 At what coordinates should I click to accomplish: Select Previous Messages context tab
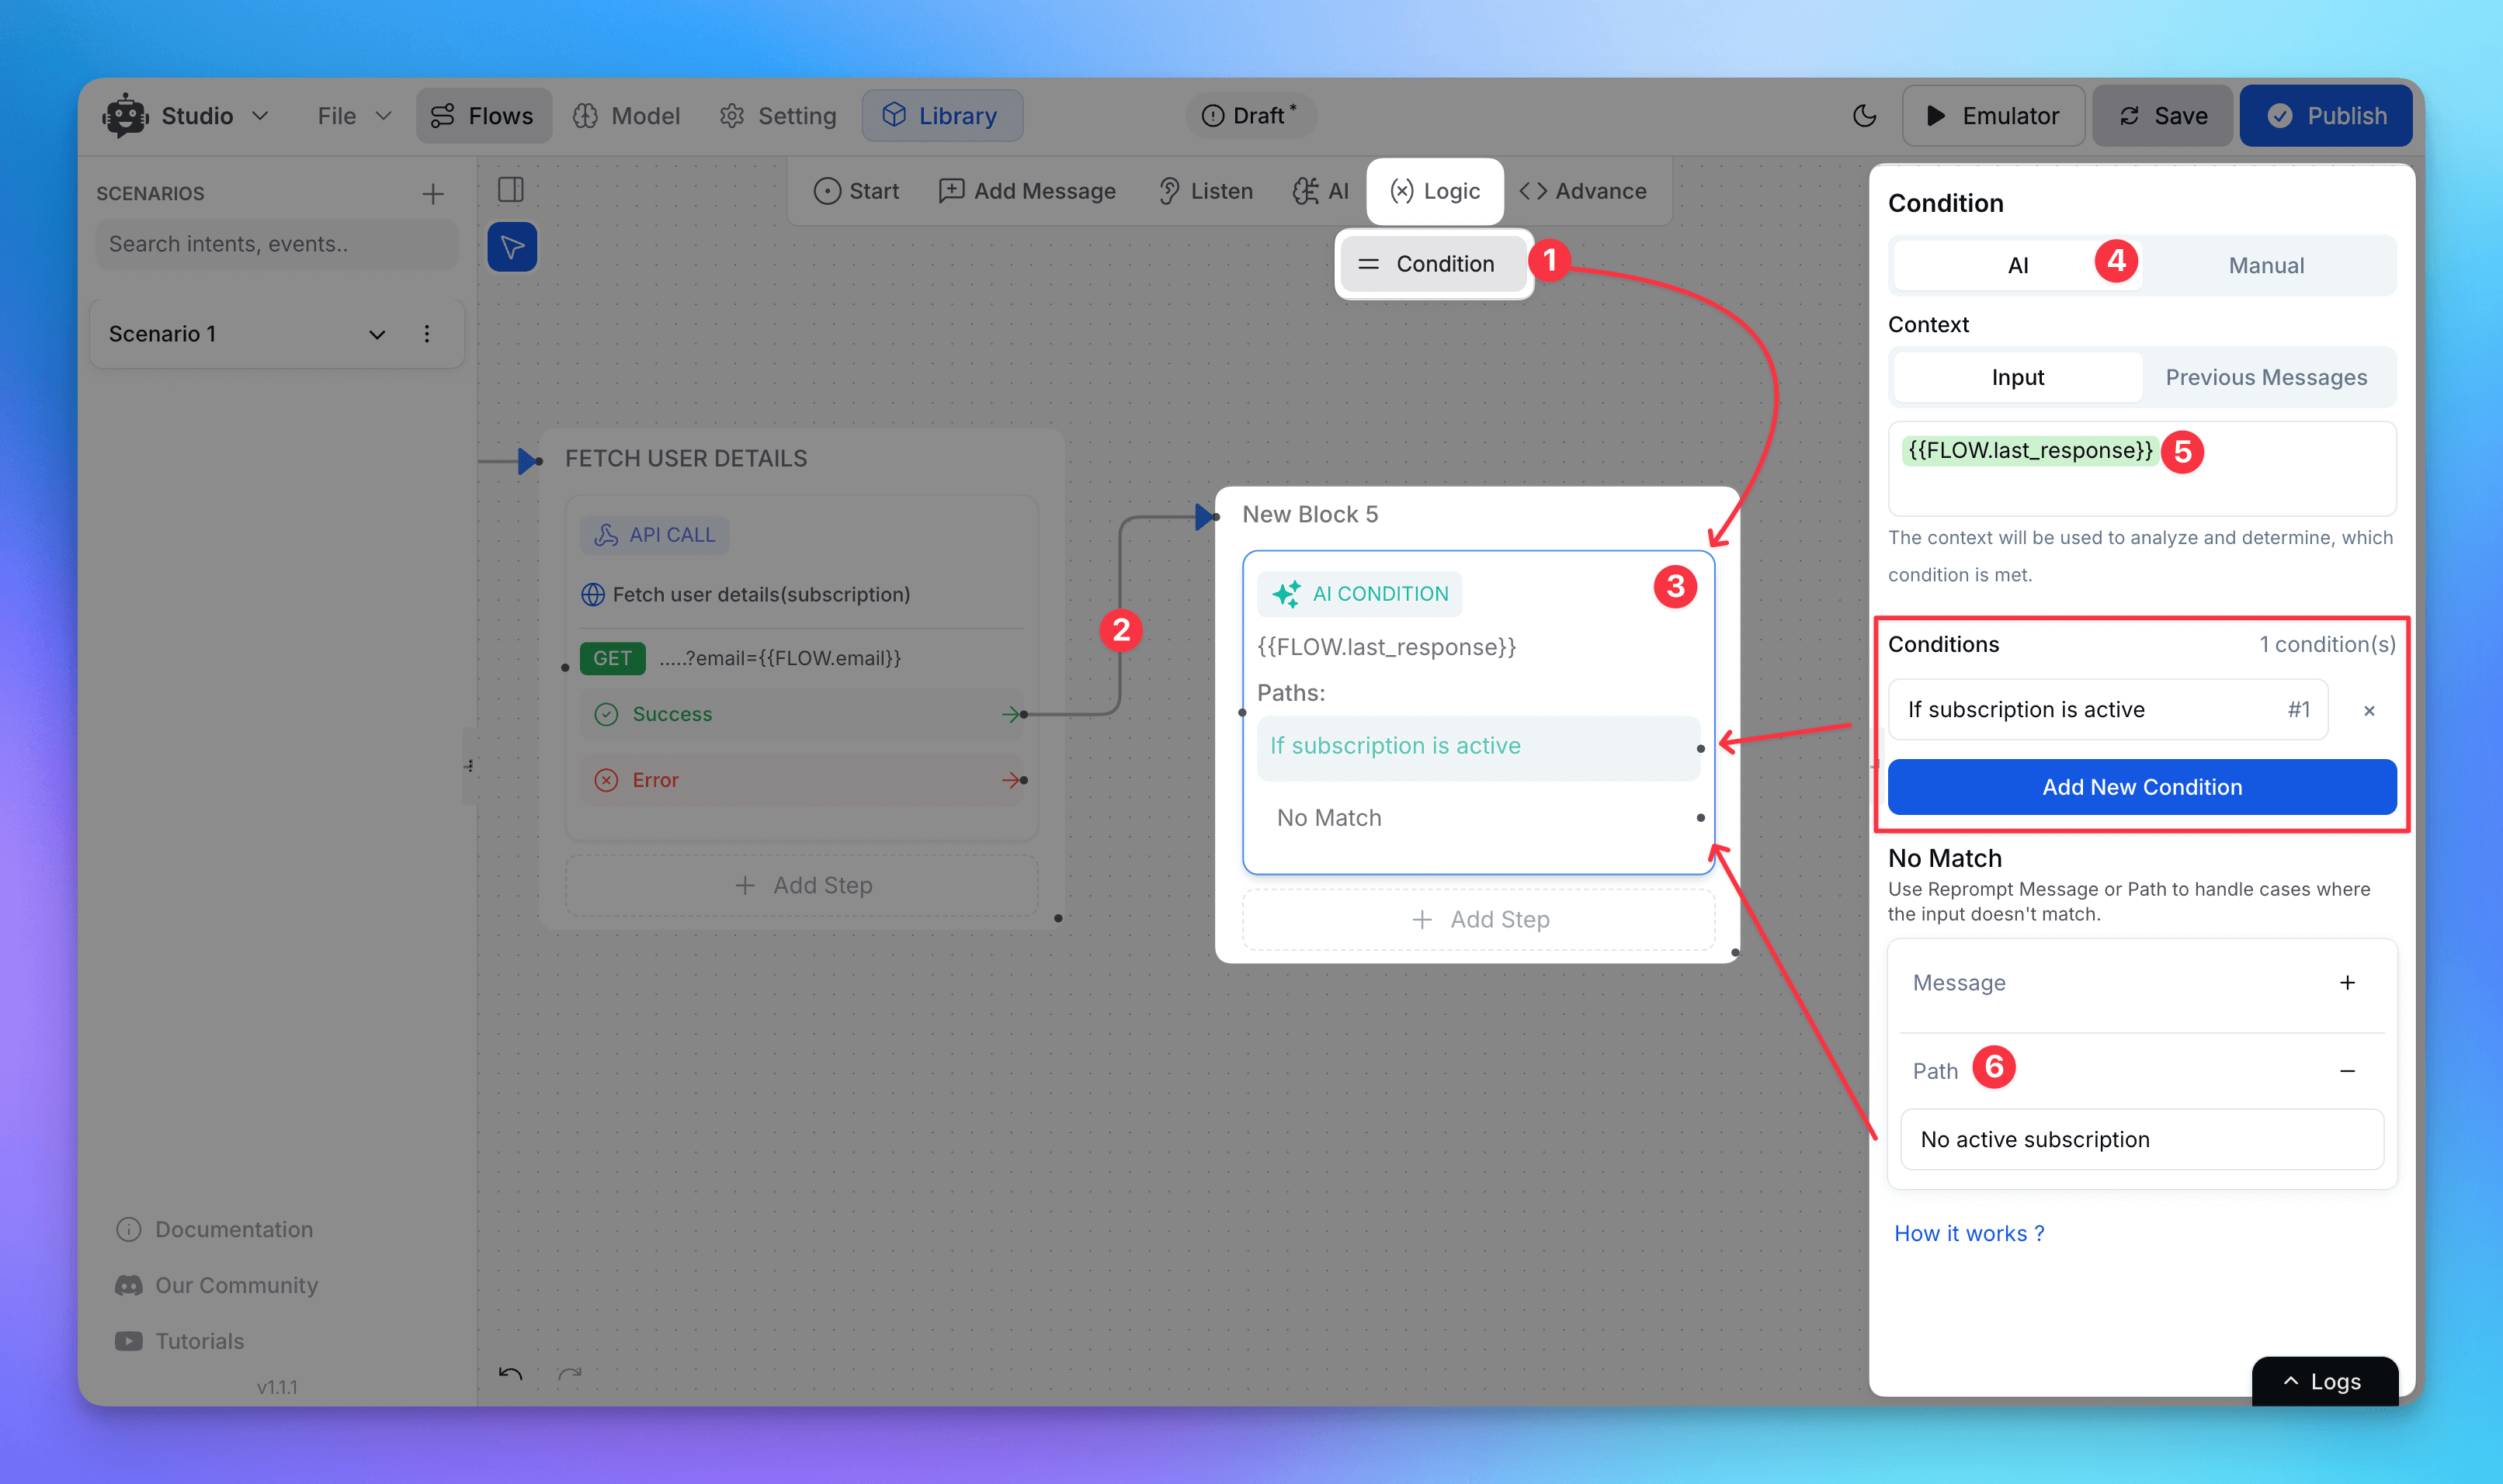2266,377
